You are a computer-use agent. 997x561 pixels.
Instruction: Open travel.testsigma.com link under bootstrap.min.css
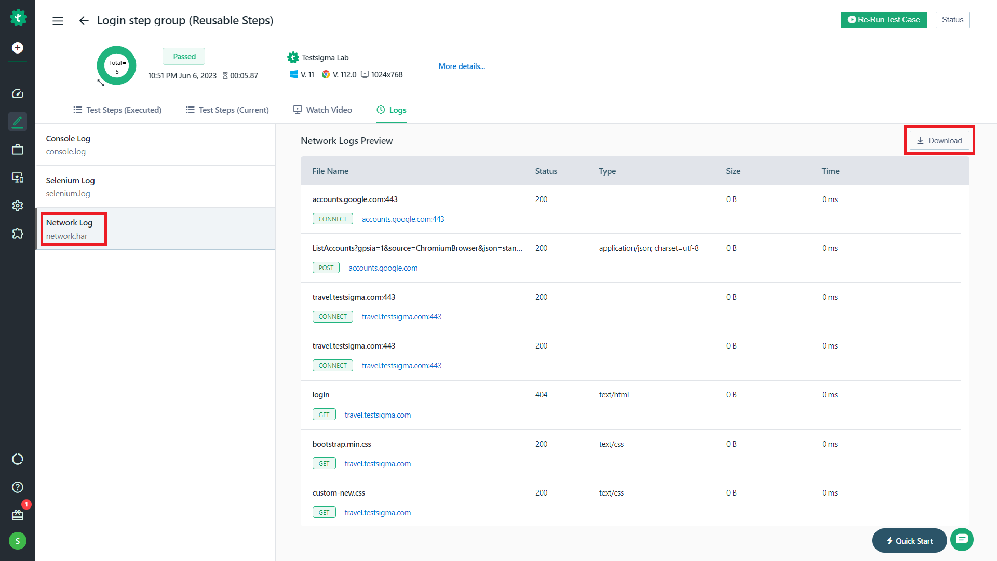point(378,464)
